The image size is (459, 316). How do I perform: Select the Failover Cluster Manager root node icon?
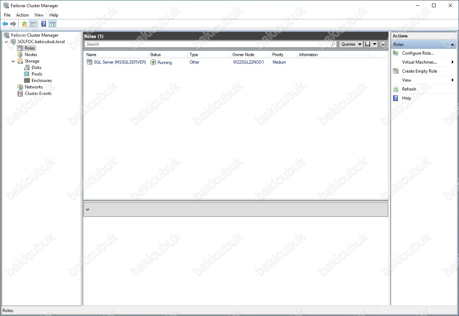click(6, 35)
